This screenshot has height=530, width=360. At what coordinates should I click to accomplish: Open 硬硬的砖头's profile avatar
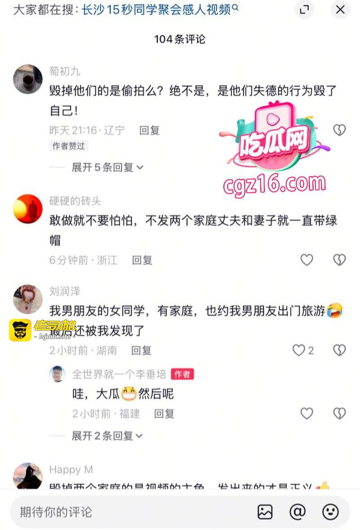27,208
